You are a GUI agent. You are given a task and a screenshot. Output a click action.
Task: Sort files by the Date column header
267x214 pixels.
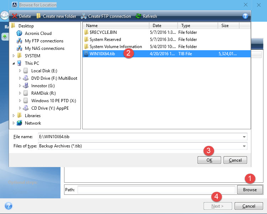(x=163, y=26)
